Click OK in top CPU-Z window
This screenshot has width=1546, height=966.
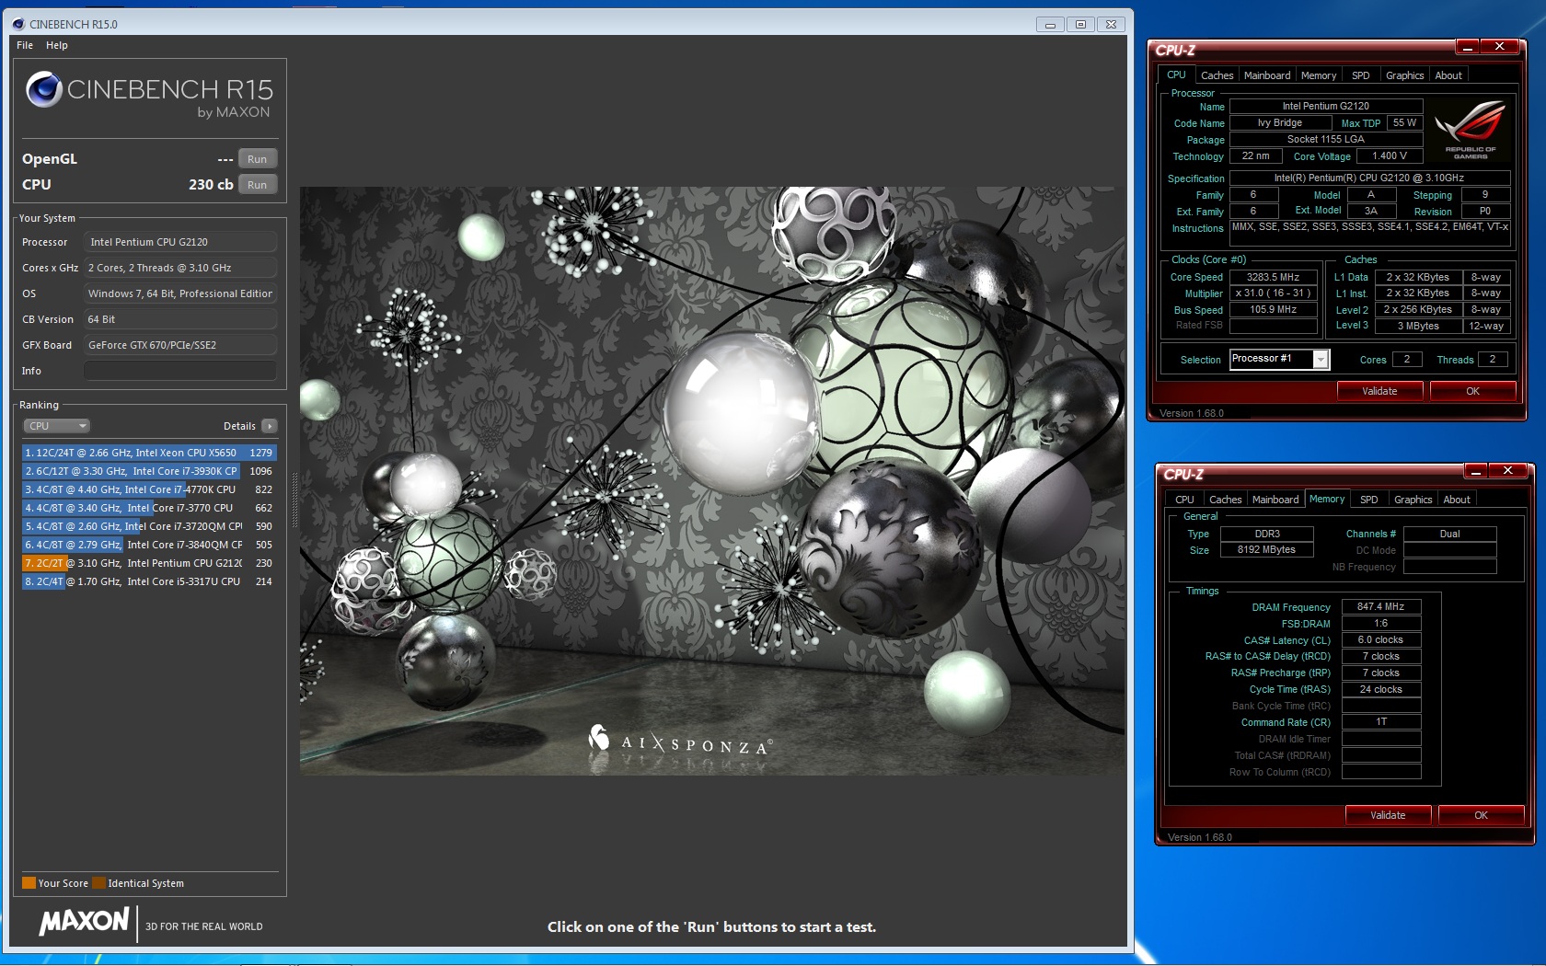[1472, 391]
